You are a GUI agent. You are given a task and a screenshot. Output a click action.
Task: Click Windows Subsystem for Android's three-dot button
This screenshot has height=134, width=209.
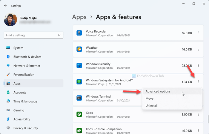(198, 82)
